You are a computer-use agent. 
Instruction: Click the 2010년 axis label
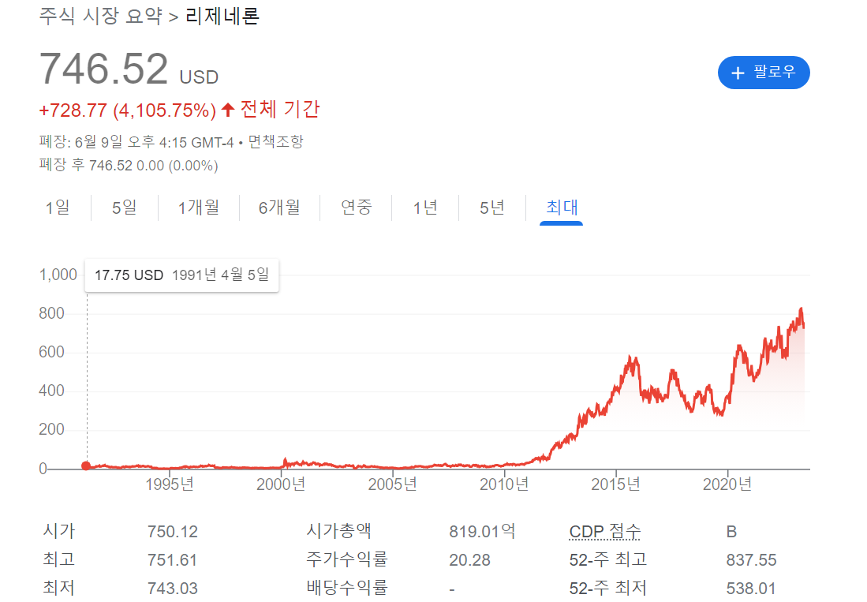pyautogui.click(x=504, y=484)
